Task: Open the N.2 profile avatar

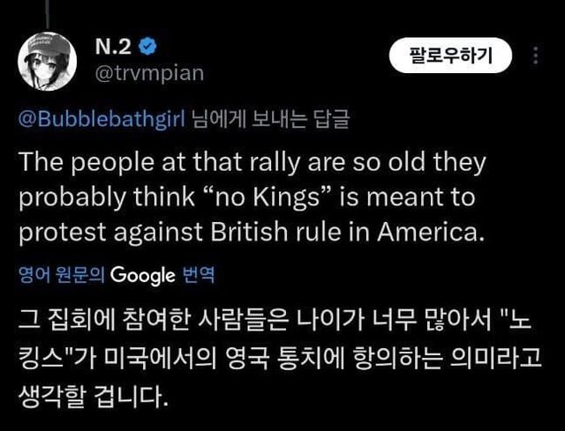Action: [44, 58]
